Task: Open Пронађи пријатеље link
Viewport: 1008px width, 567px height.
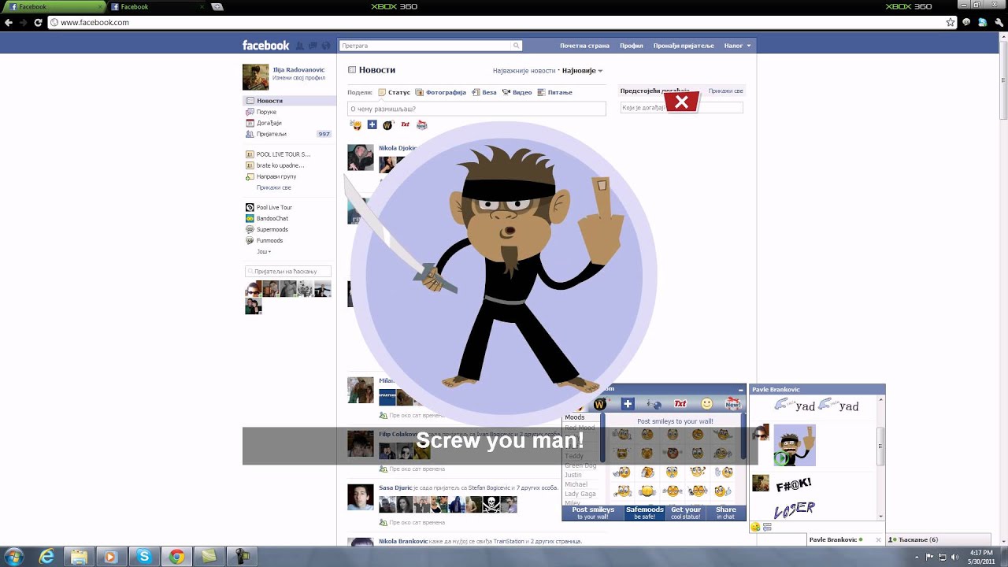Action: (684, 46)
